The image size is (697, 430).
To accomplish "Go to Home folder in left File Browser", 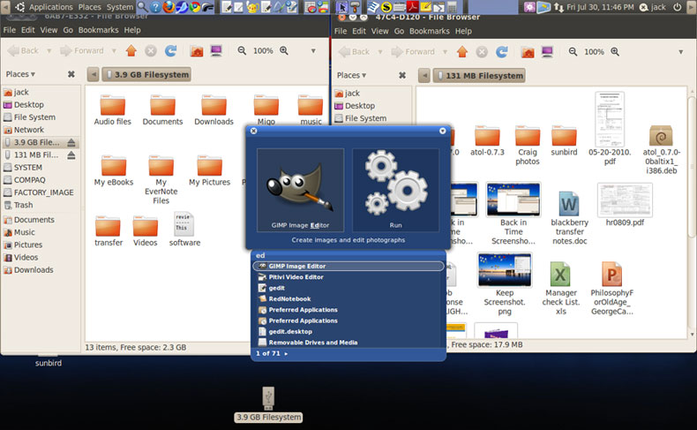I will coord(197,50).
